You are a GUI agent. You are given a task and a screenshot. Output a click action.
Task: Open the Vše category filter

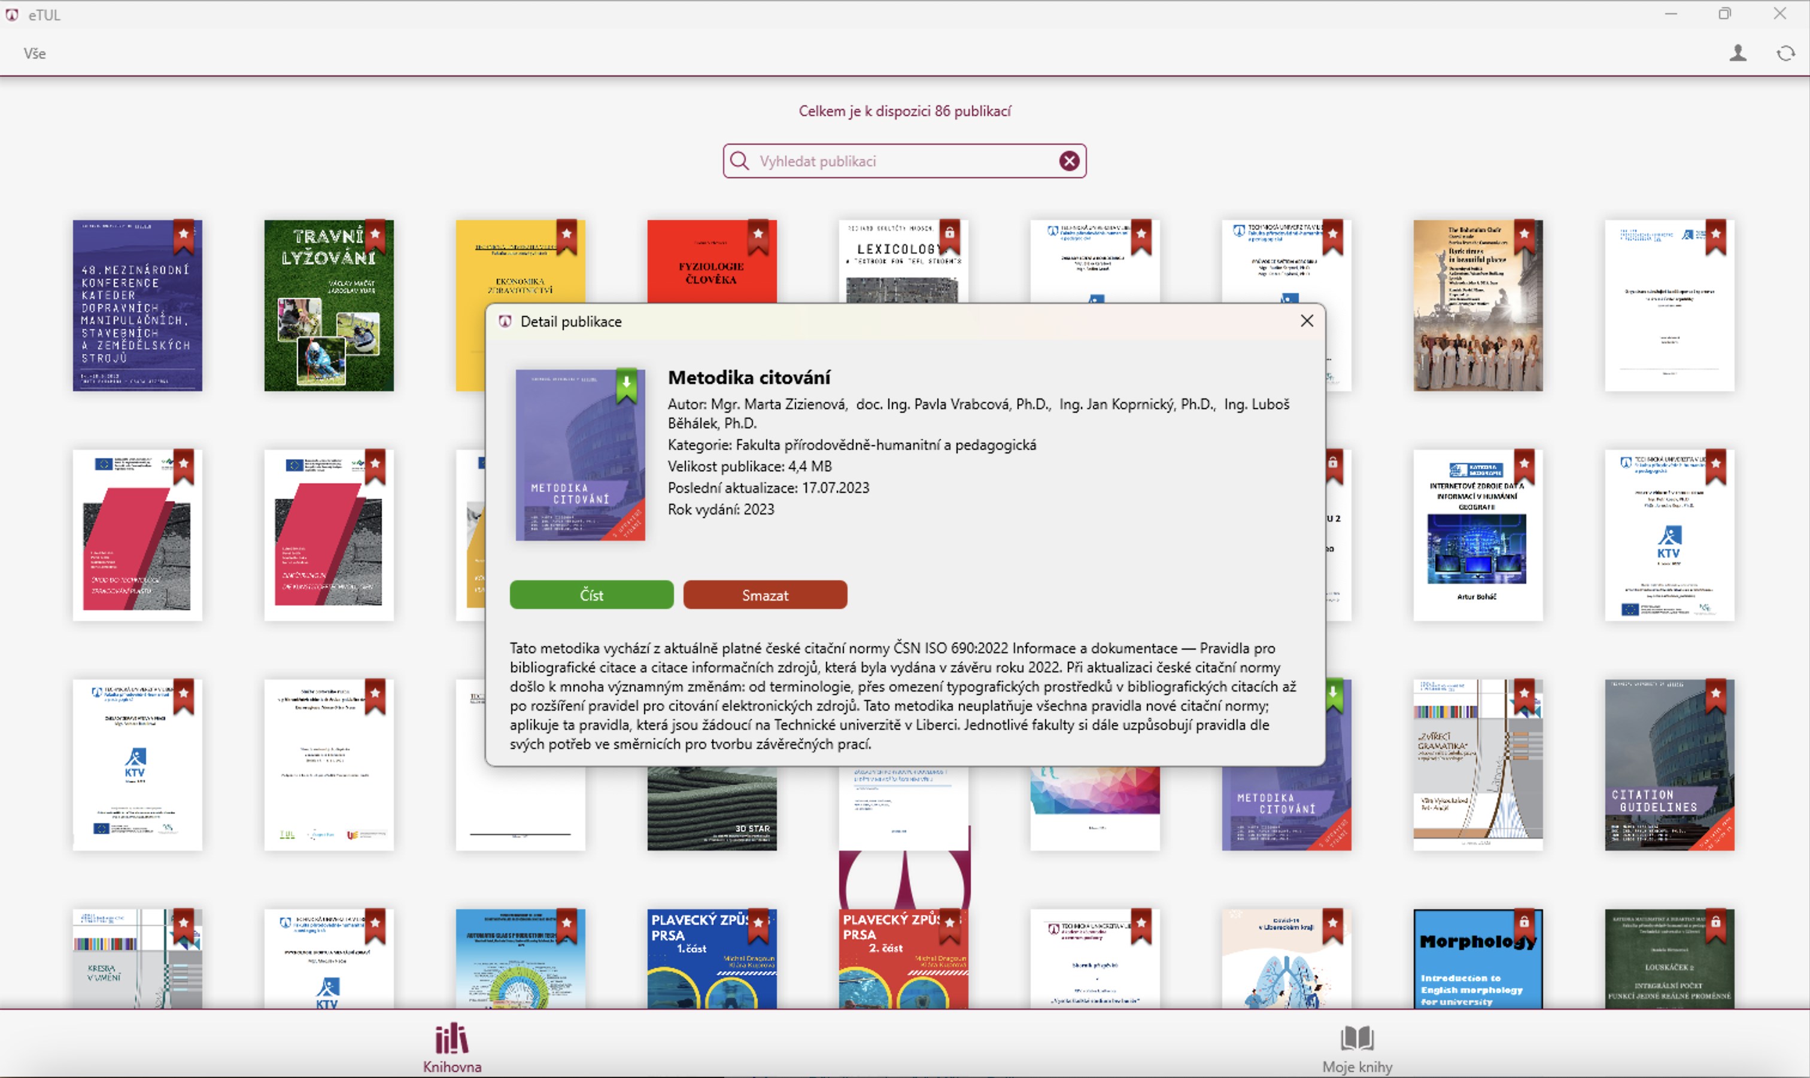34,54
